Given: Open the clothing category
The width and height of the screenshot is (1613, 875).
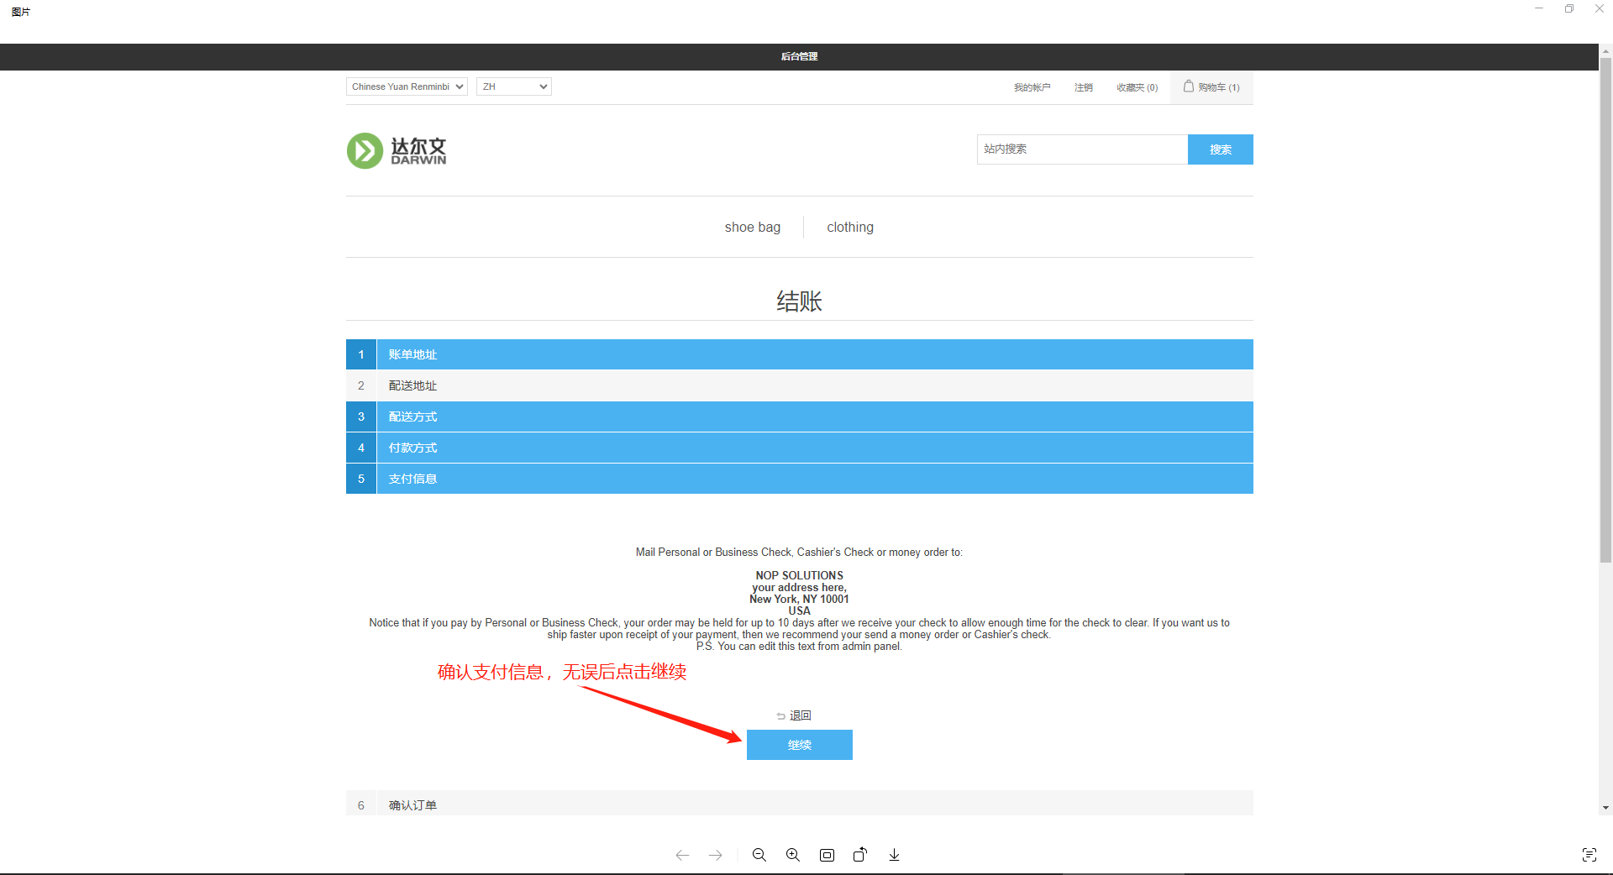Looking at the screenshot, I should click(849, 228).
